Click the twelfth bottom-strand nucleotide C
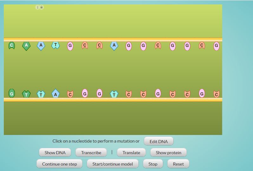This screenshot has height=171, width=253. 172,94
